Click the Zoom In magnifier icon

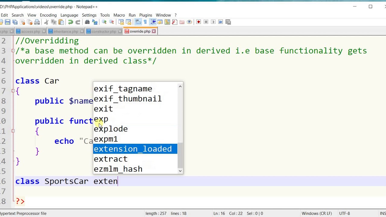(104, 22)
